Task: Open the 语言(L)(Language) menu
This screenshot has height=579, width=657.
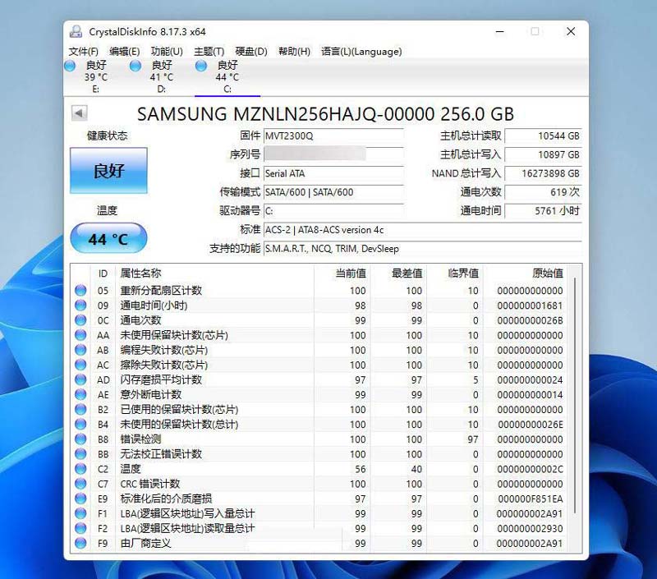Action: point(361,51)
